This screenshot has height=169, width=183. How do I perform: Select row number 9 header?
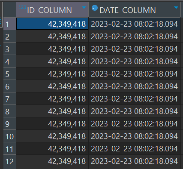9,123
